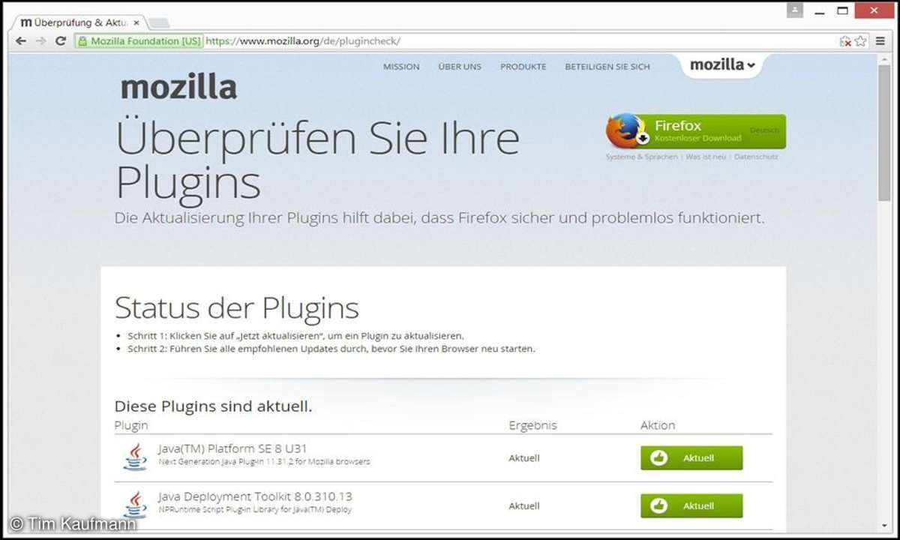Click the Plugin column header

131,425
